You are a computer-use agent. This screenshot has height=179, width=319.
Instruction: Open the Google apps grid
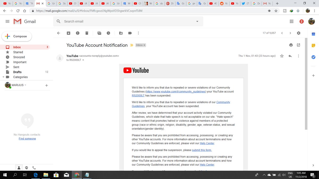click(291, 21)
